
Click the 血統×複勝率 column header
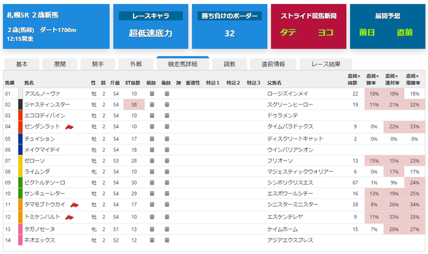click(413, 80)
